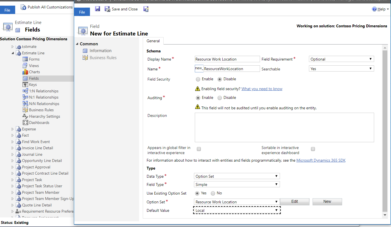Click the Save and Close icon
This screenshot has height=227, width=391.
(x=107, y=9)
